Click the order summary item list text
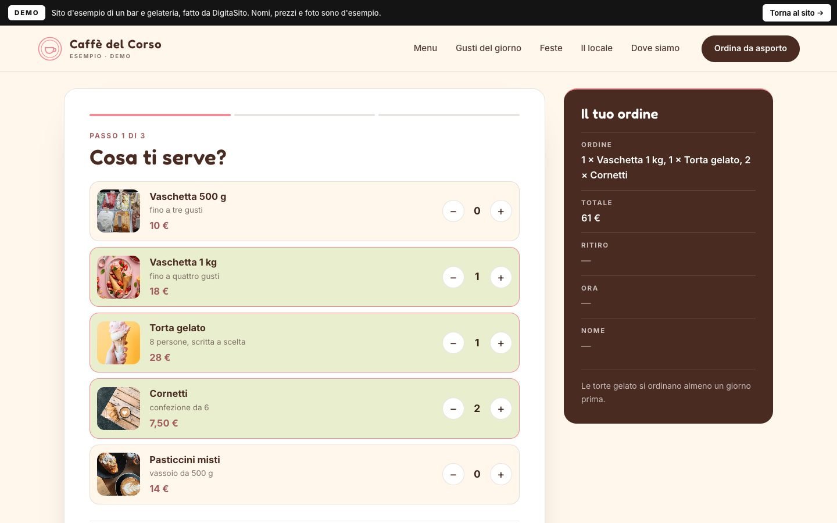The height and width of the screenshot is (523, 837). click(x=666, y=167)
